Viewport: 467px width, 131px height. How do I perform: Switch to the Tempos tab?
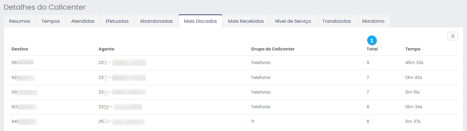tap(50, 21)
